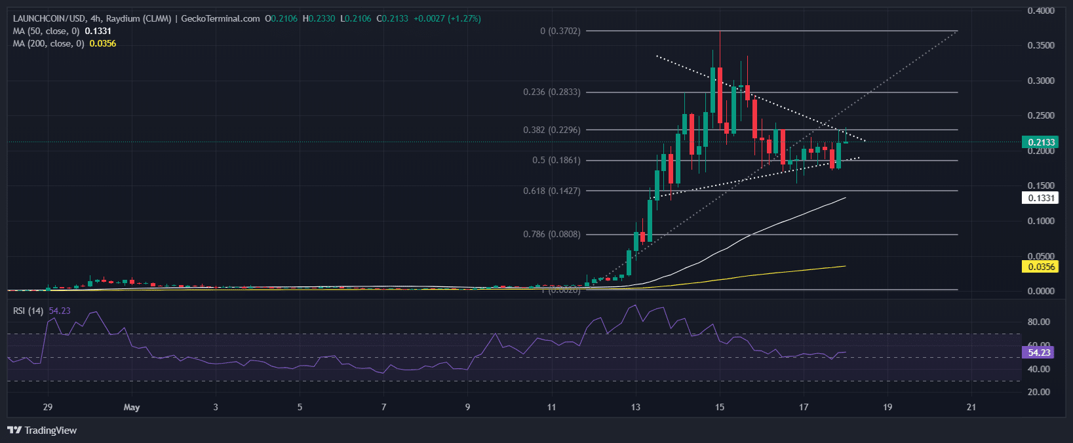Click the RSI (14) indicator label
This screenshot has width=1073, height=443.
click(28, 311)
